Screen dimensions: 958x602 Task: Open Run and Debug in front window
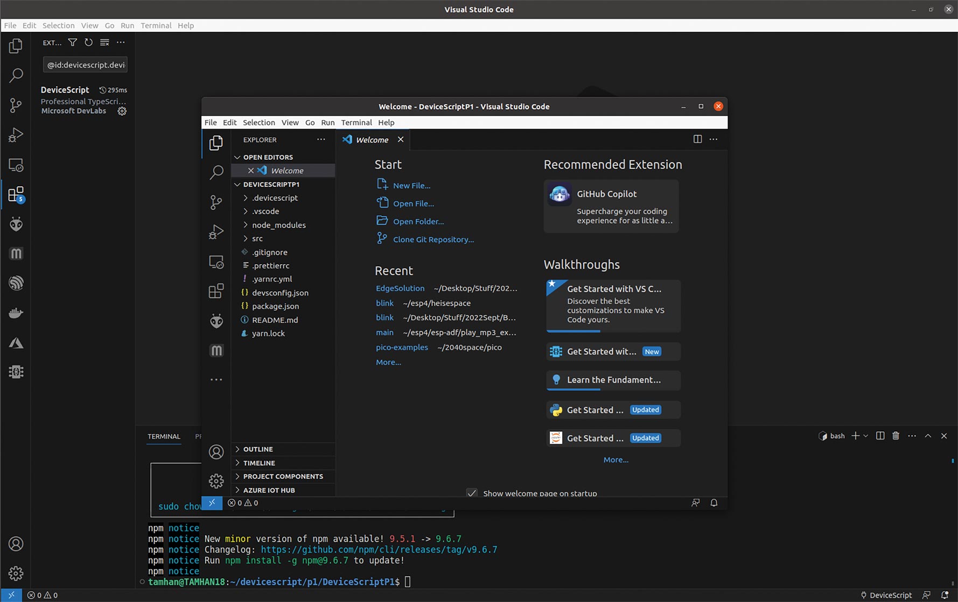click(x=216, y=232)
